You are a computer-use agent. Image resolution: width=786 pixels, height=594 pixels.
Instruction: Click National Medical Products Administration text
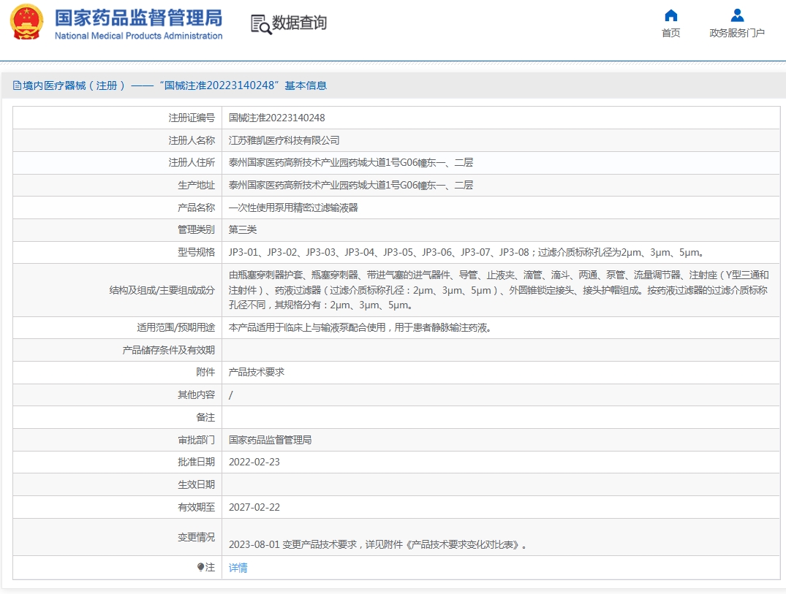coord(138,36)
